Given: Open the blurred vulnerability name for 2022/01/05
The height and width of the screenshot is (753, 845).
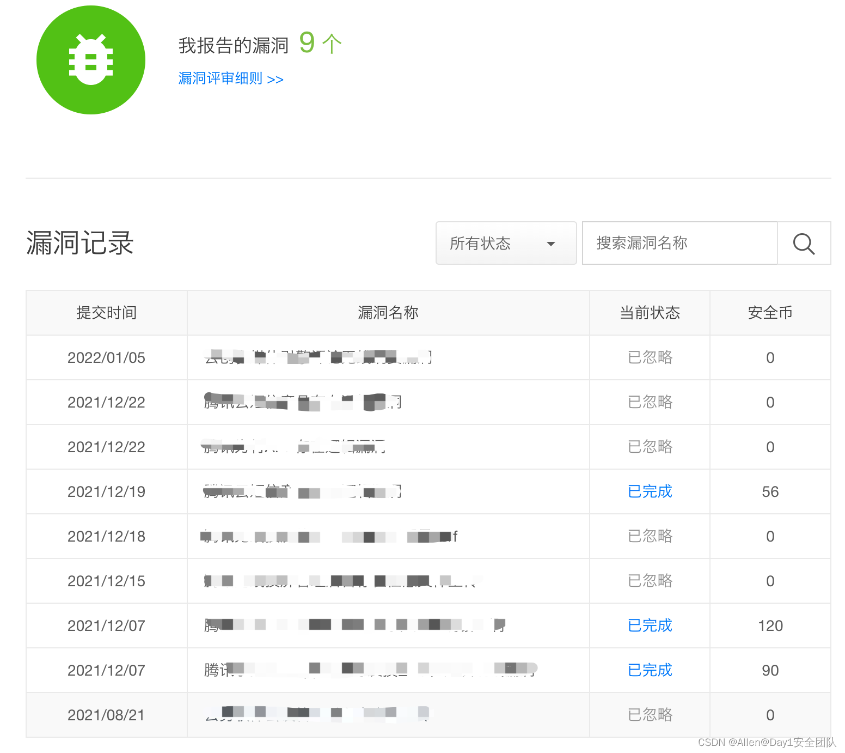Looking at the screenshot, I should (x=318, y=357).
